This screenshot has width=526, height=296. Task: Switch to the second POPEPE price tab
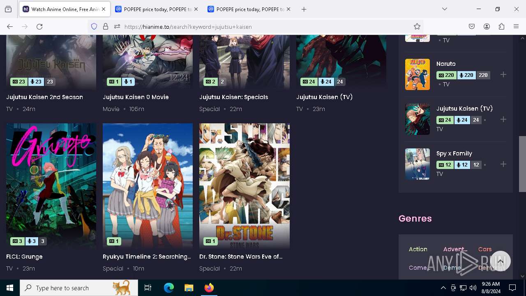point(249,9)
